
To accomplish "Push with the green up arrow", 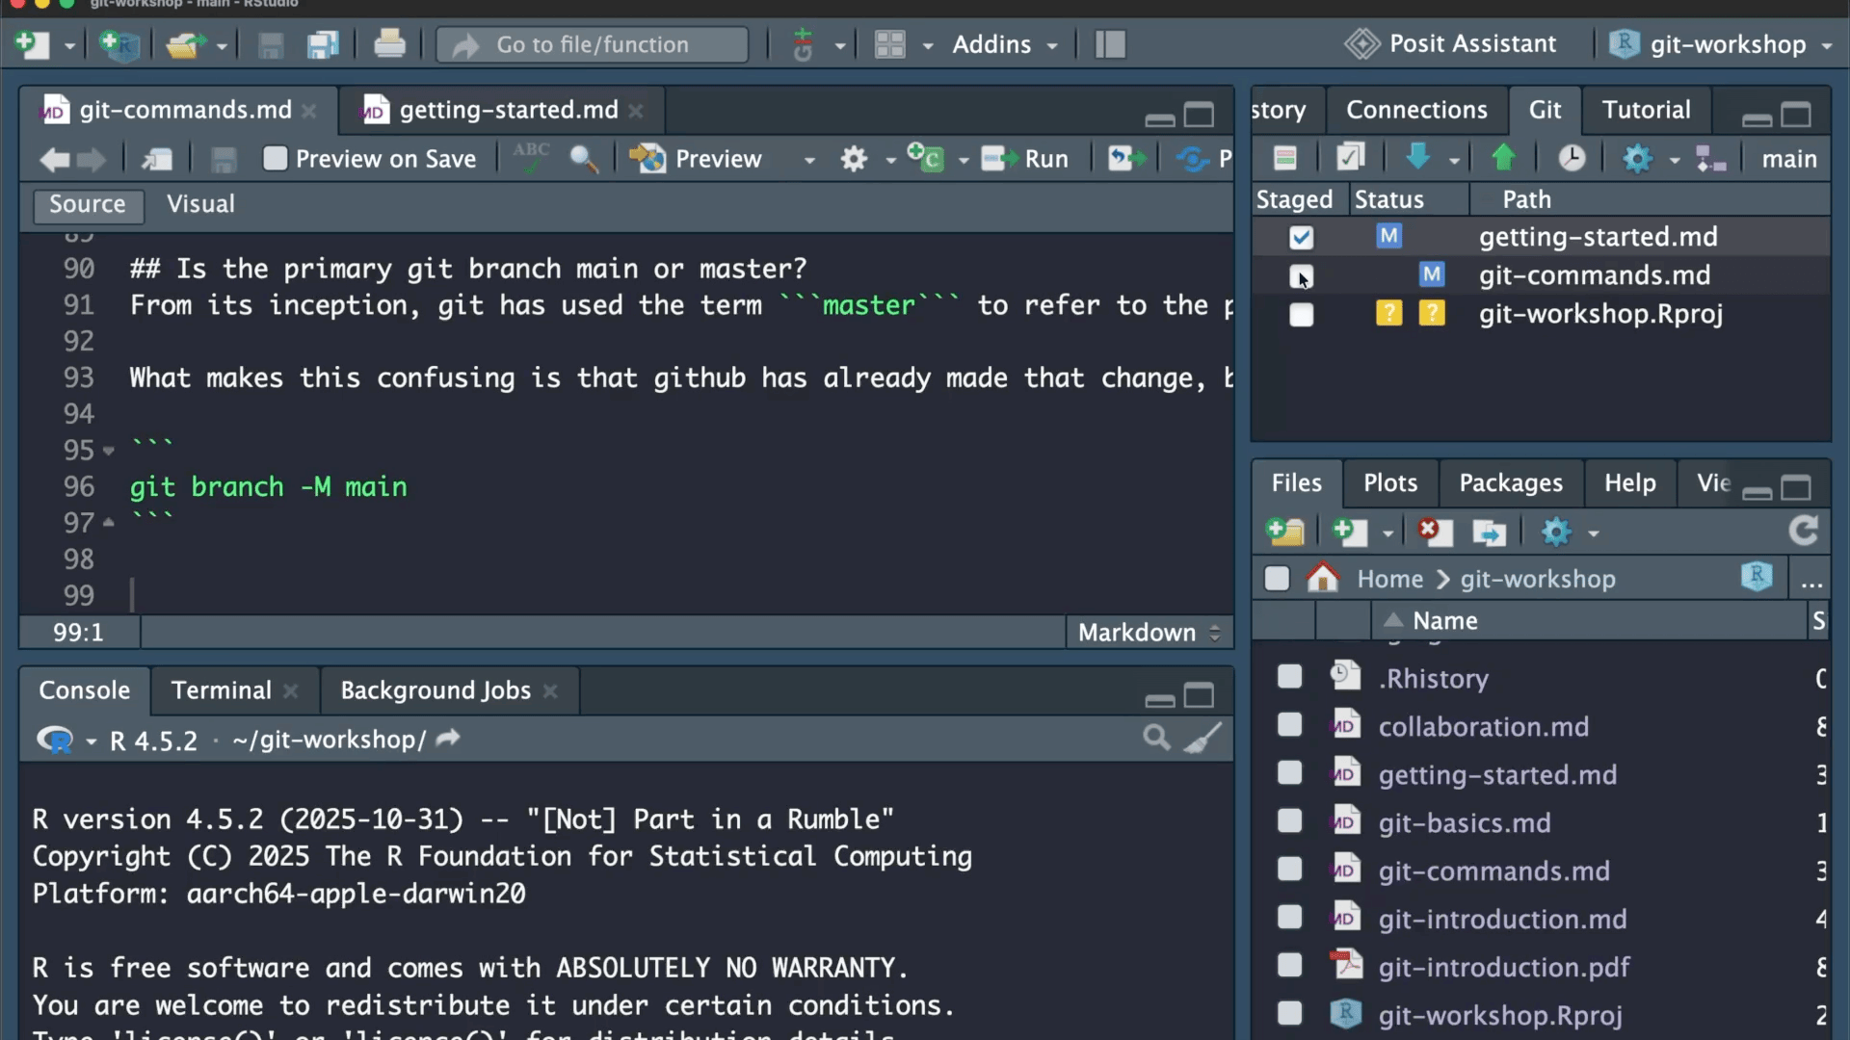I will 1503,158.
